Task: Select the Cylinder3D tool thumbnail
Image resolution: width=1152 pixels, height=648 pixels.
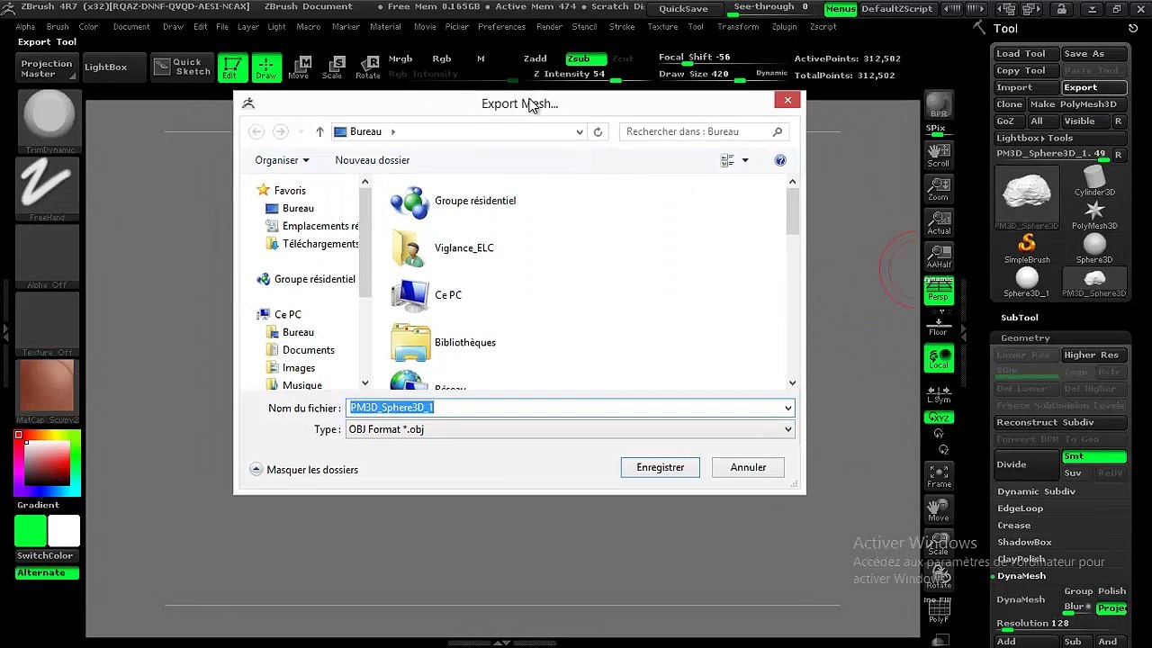Action: (1094, 180)
